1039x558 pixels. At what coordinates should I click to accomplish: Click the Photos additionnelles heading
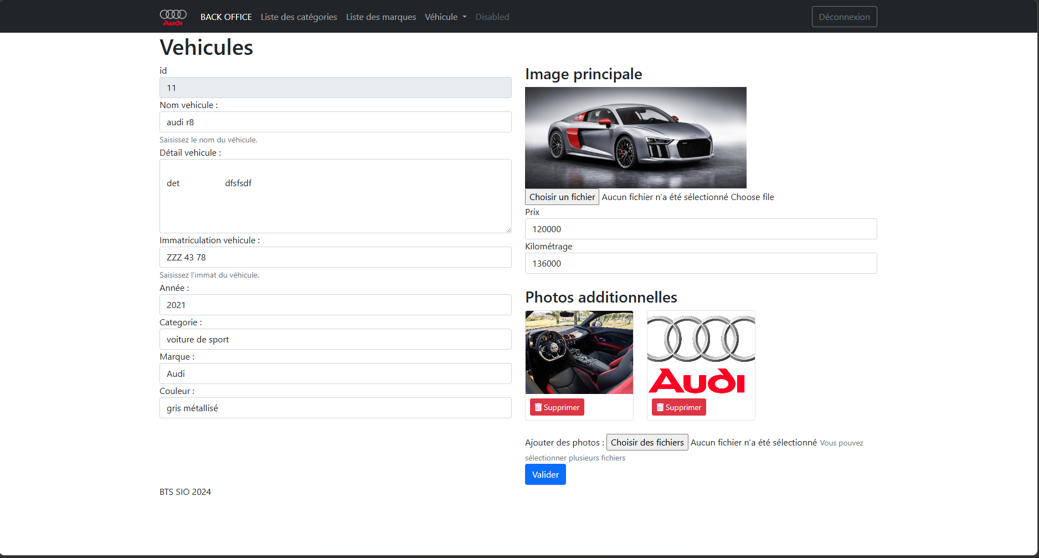click(x=601, y=297)
